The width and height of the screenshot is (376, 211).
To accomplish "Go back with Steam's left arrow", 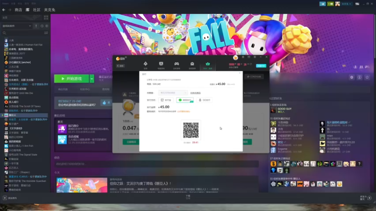I will point(4,10).
